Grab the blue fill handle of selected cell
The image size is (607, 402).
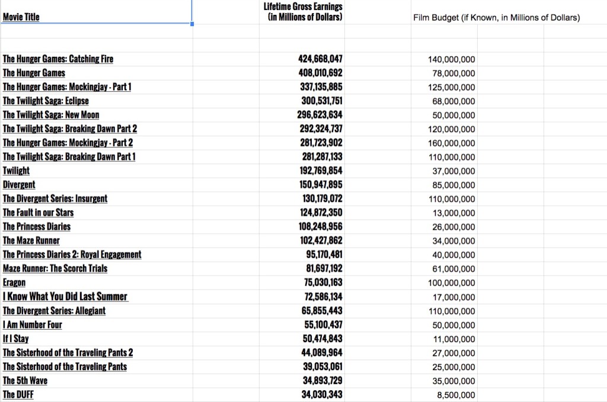pyautogui.click(x=192, y=24)
